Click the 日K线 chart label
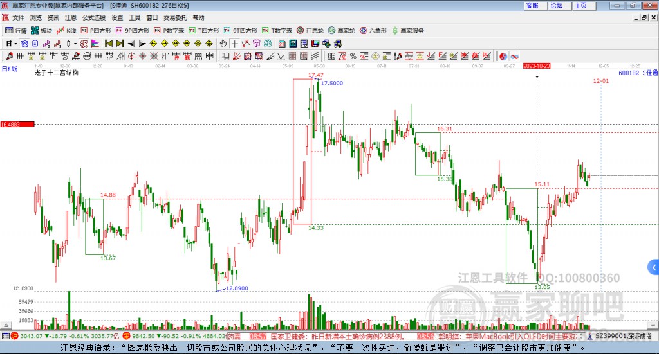Screen dimensions: 659x354 [x=10, y=69]
